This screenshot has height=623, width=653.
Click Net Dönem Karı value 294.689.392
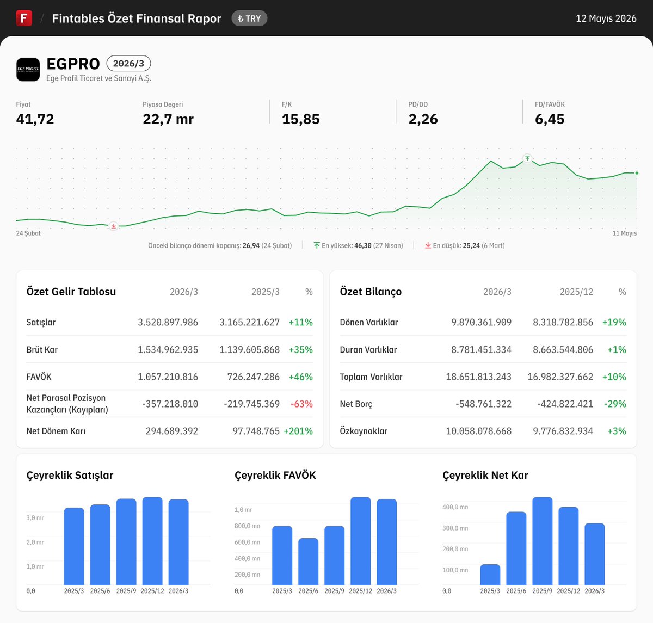(x=172, y=431)
